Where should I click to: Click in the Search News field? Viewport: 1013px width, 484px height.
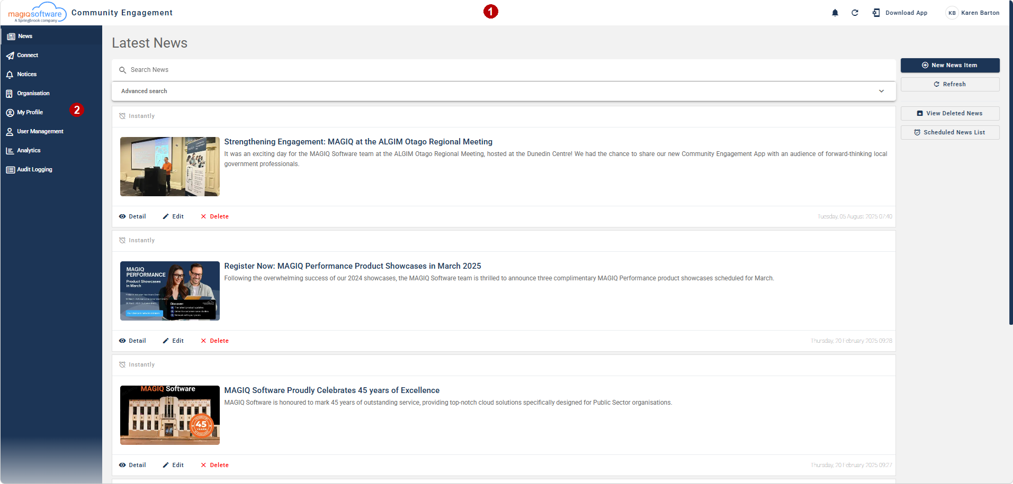[x=504, y=70]
